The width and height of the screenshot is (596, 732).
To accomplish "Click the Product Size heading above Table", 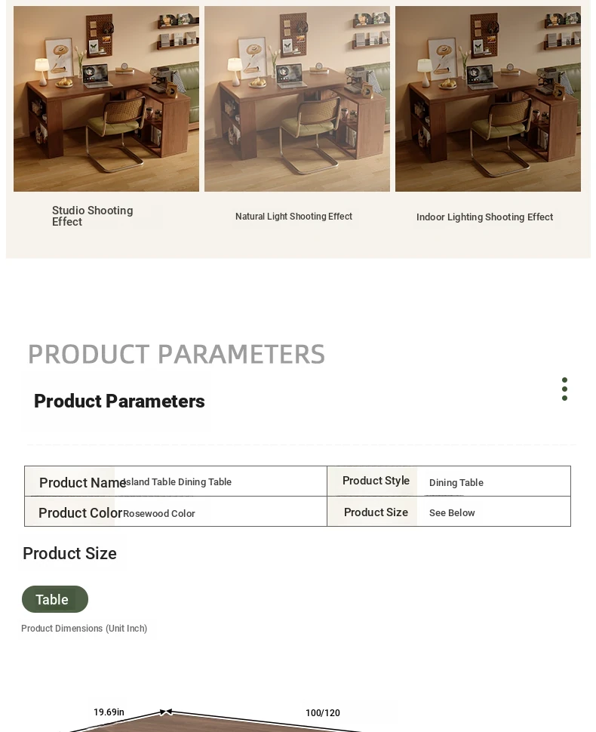I will [x=69, y=554].
